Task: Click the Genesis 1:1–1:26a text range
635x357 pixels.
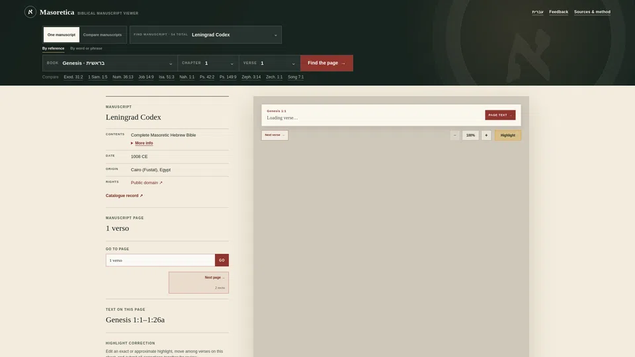Action: (135, 320)
